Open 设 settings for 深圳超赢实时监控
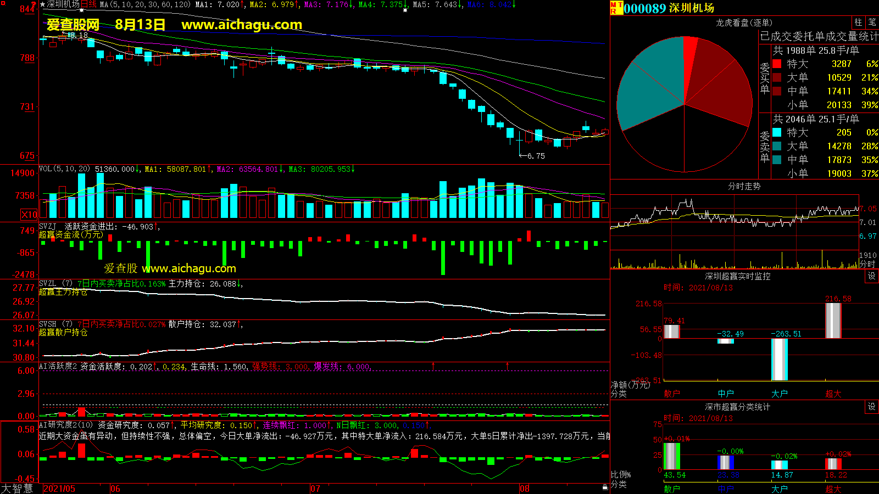879x494 pixels. [x=872, y=276]
